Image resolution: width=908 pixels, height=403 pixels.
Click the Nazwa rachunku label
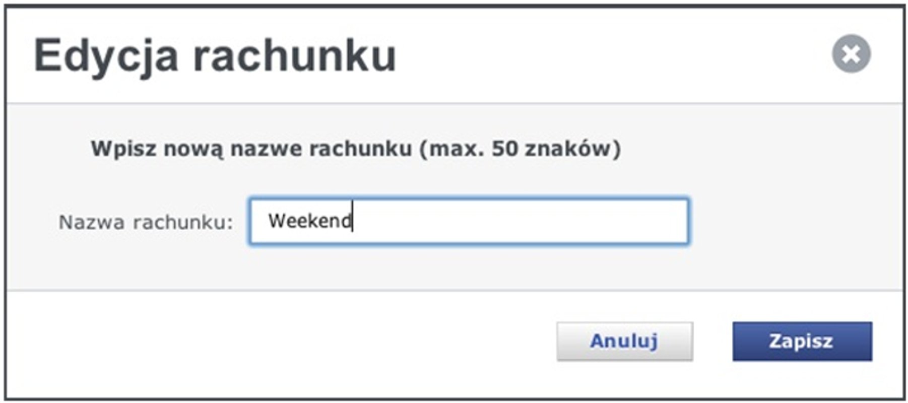coord(146,222)
